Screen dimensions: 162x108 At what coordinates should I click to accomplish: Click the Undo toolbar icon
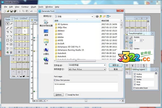coord(32,11)
